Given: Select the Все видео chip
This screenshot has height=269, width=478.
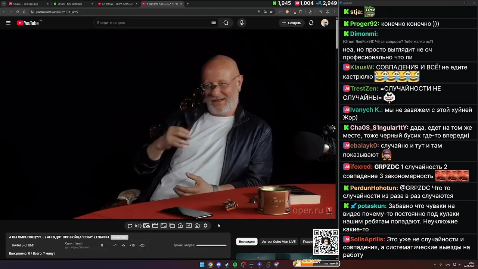Looking at the screenshot, I should pyautogui.click(x=247, y=242).
